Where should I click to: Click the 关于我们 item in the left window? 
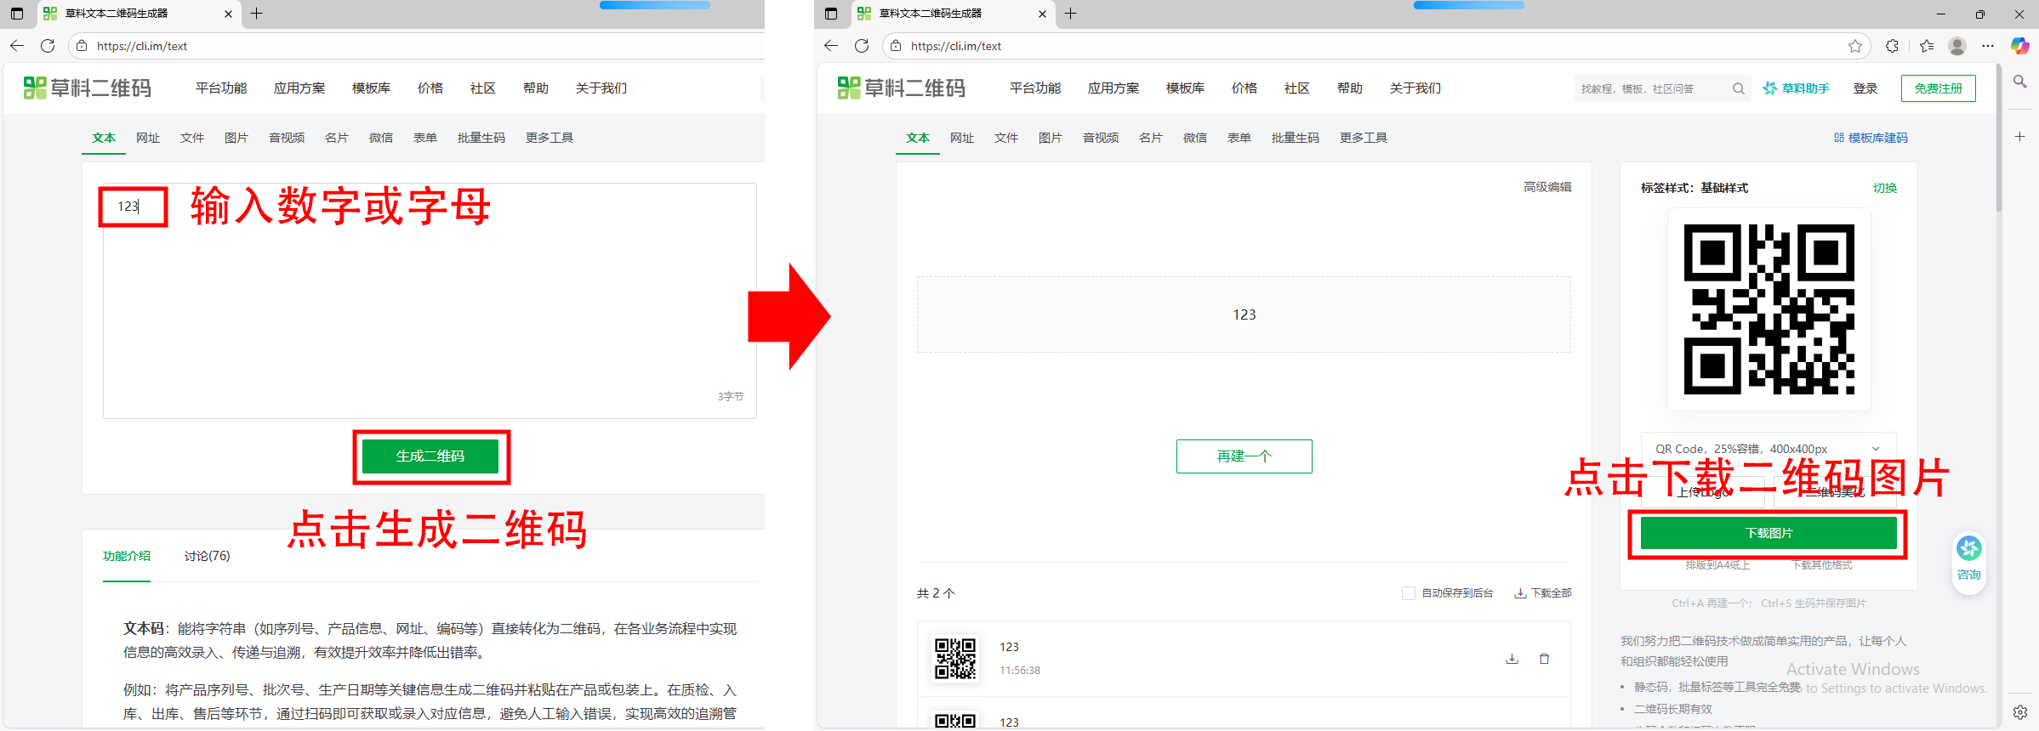601,88
